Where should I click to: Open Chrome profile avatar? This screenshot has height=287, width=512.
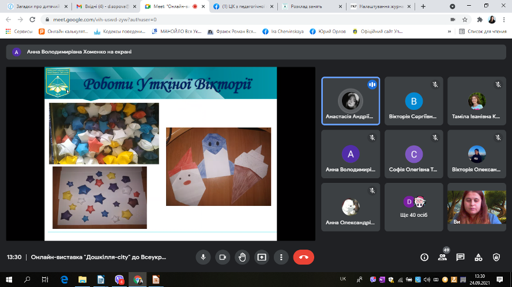tap(492, 20)
